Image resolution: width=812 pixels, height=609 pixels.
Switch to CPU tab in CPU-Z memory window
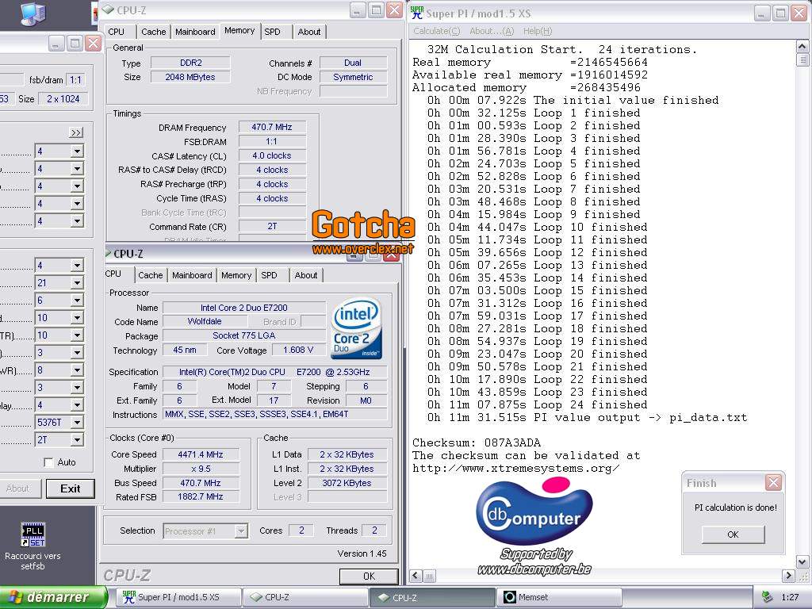pyautogui.click(x=117, y=32)
